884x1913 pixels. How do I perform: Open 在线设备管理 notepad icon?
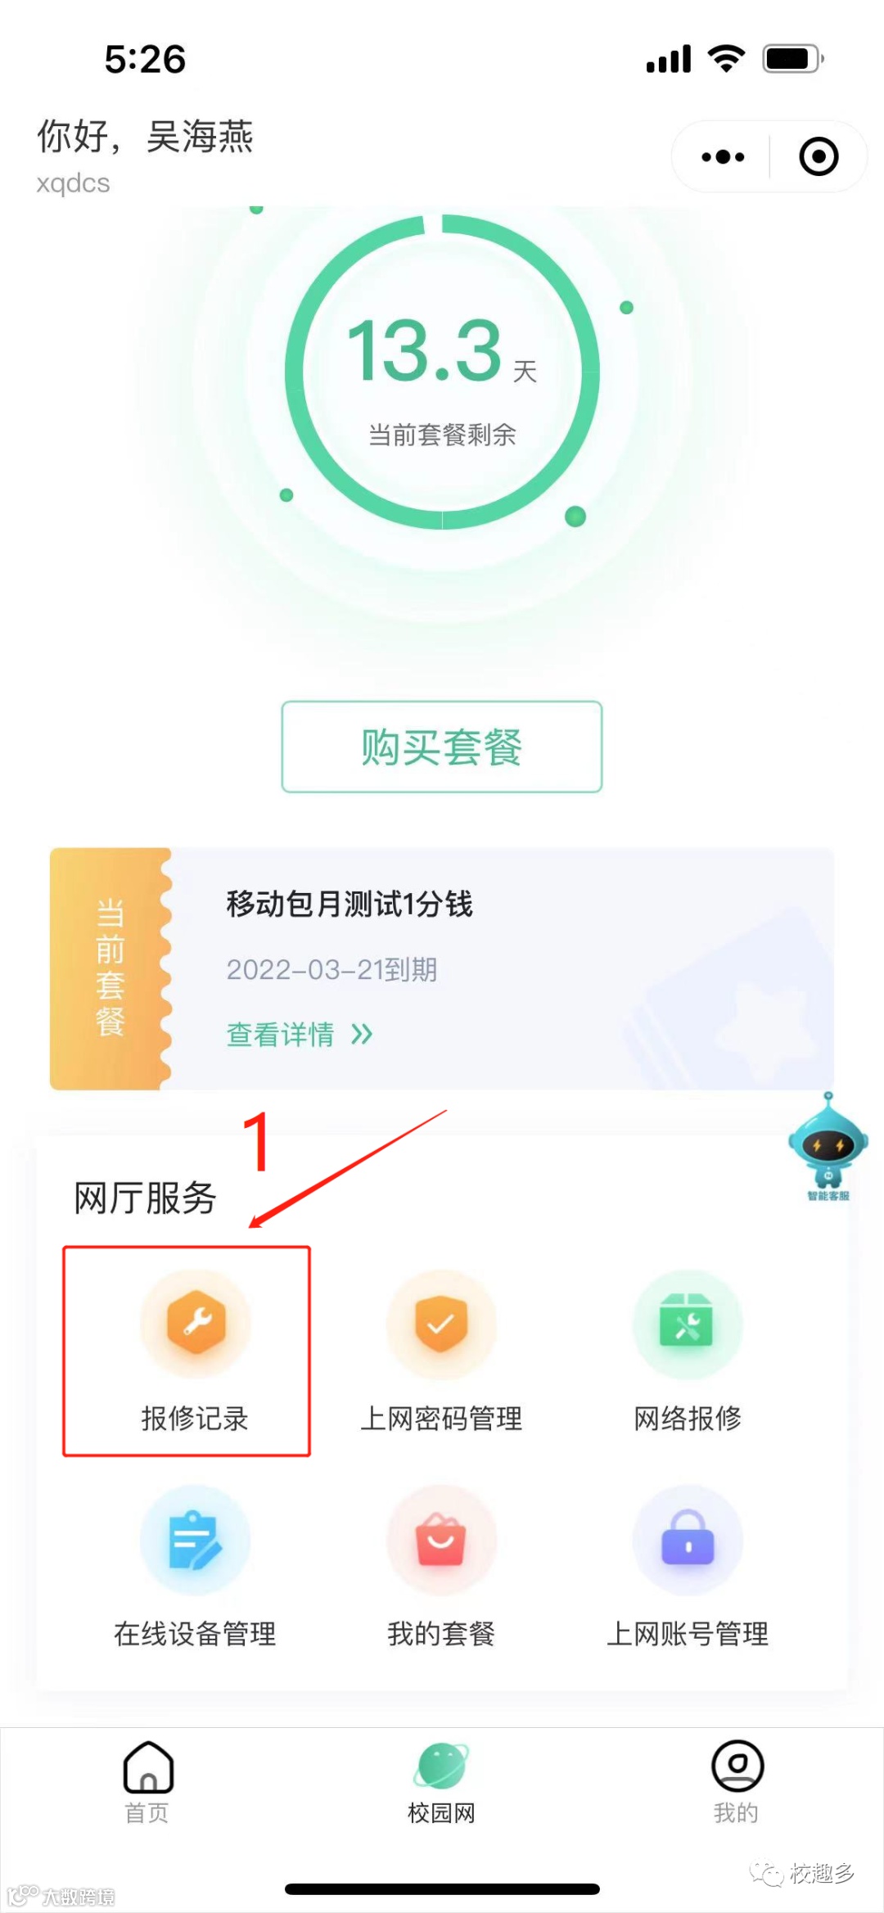click(x=196, y=1540)
